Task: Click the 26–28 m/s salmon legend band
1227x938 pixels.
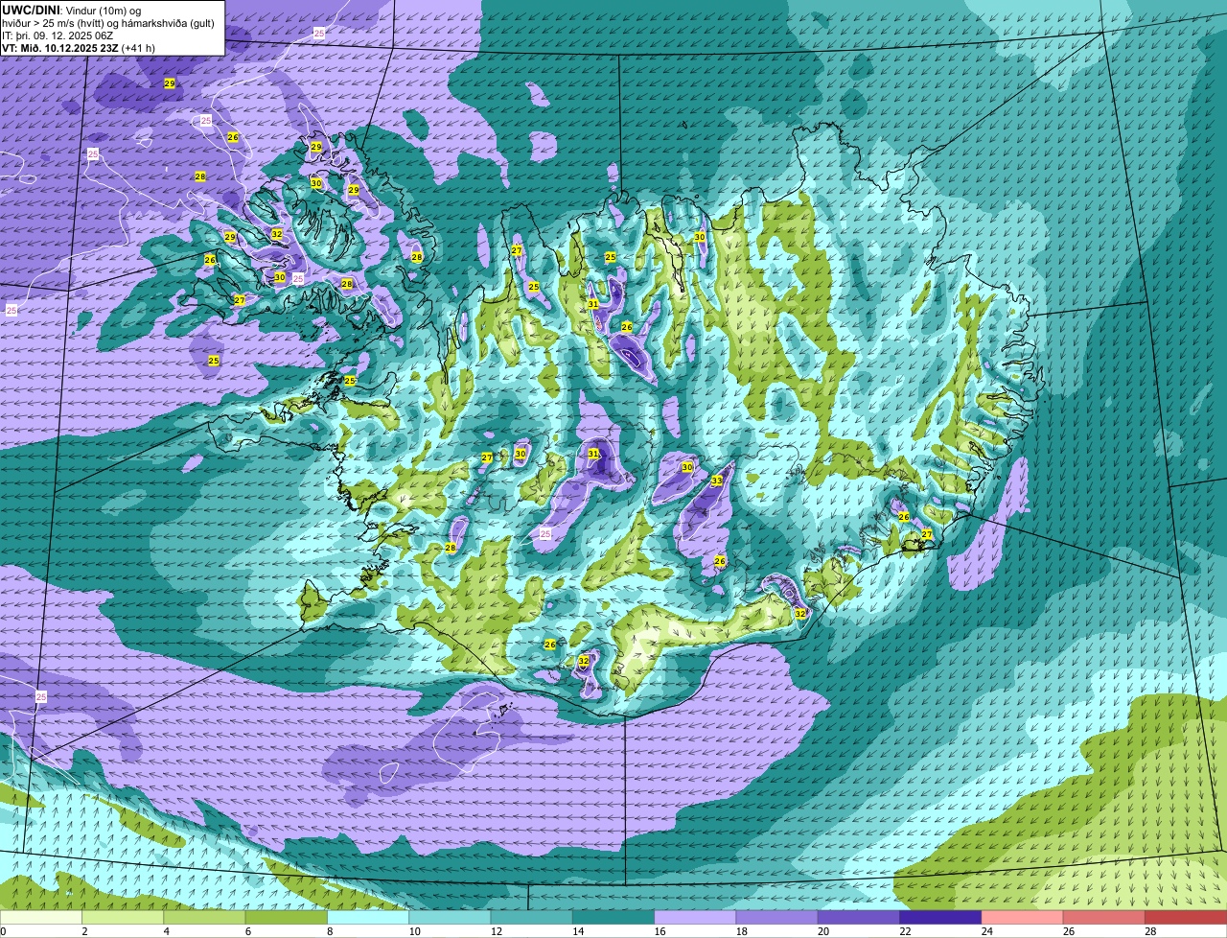Action: 1104,917
